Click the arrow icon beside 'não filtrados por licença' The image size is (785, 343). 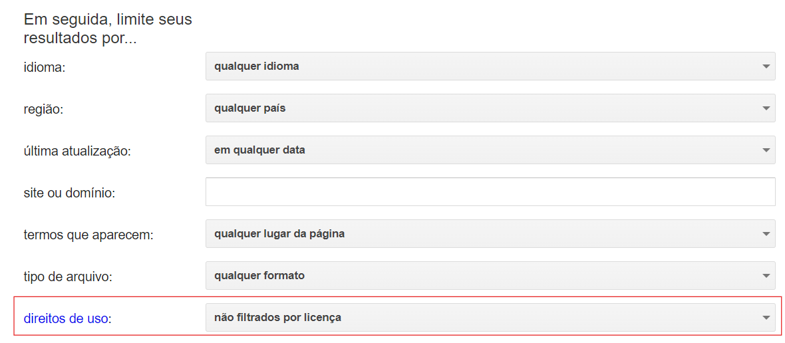click(766, 318)
